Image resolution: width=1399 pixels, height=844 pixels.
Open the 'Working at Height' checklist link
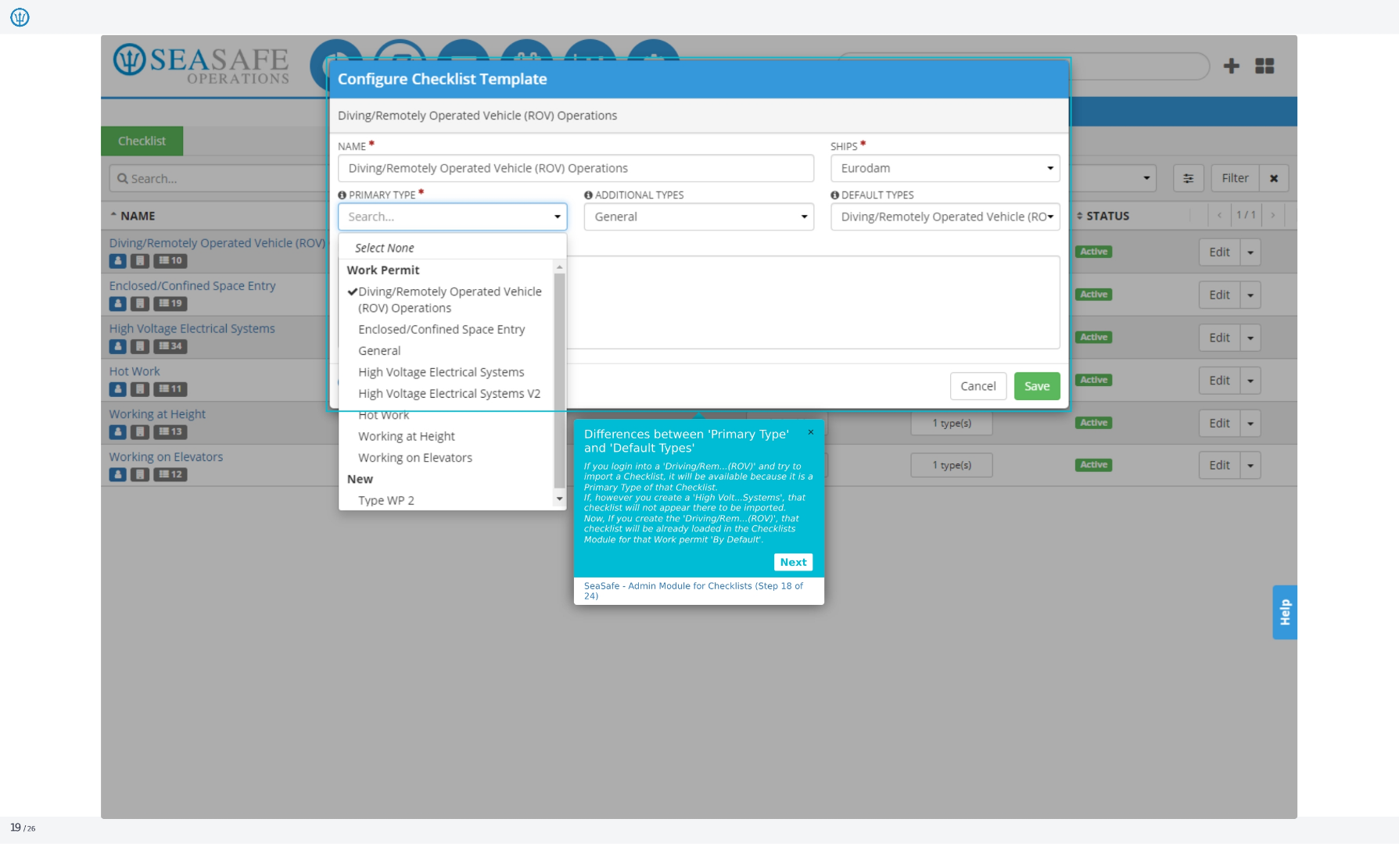pyautogui.click(x=157, y=414)
